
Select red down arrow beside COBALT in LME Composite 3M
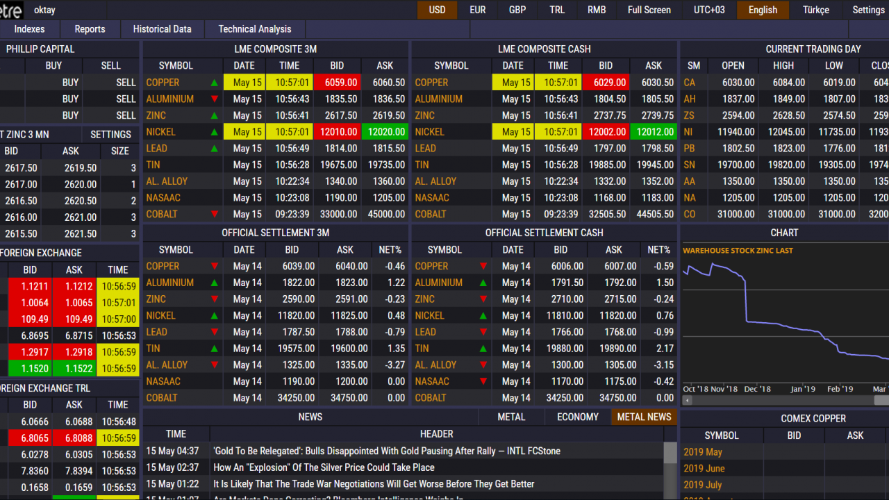pos(215,215)
